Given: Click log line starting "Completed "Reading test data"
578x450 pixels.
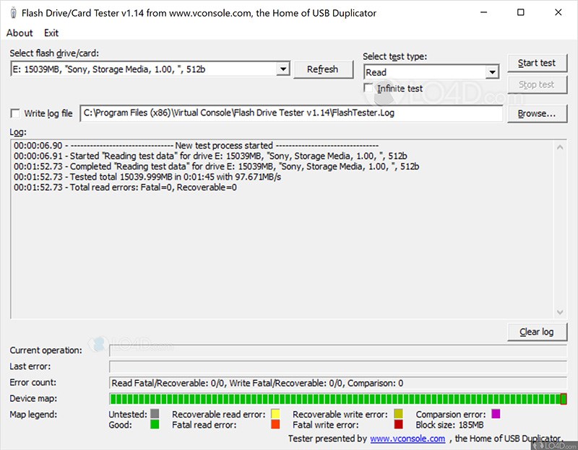Looking at the screenshot, I should point(216,167).
